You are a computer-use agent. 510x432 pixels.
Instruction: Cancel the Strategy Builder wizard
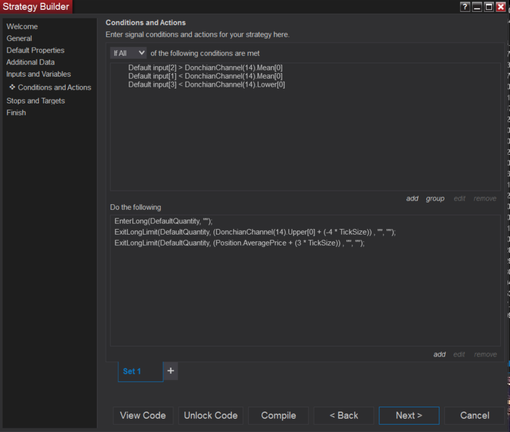[x=475, y=415]
